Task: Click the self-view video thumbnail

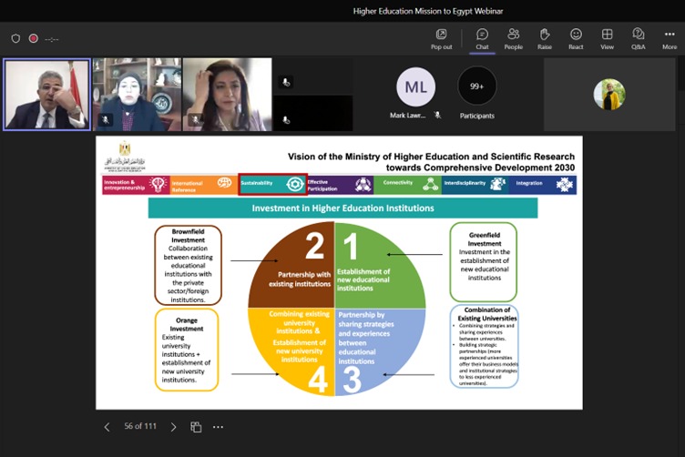Action: (x=608, y=95)
